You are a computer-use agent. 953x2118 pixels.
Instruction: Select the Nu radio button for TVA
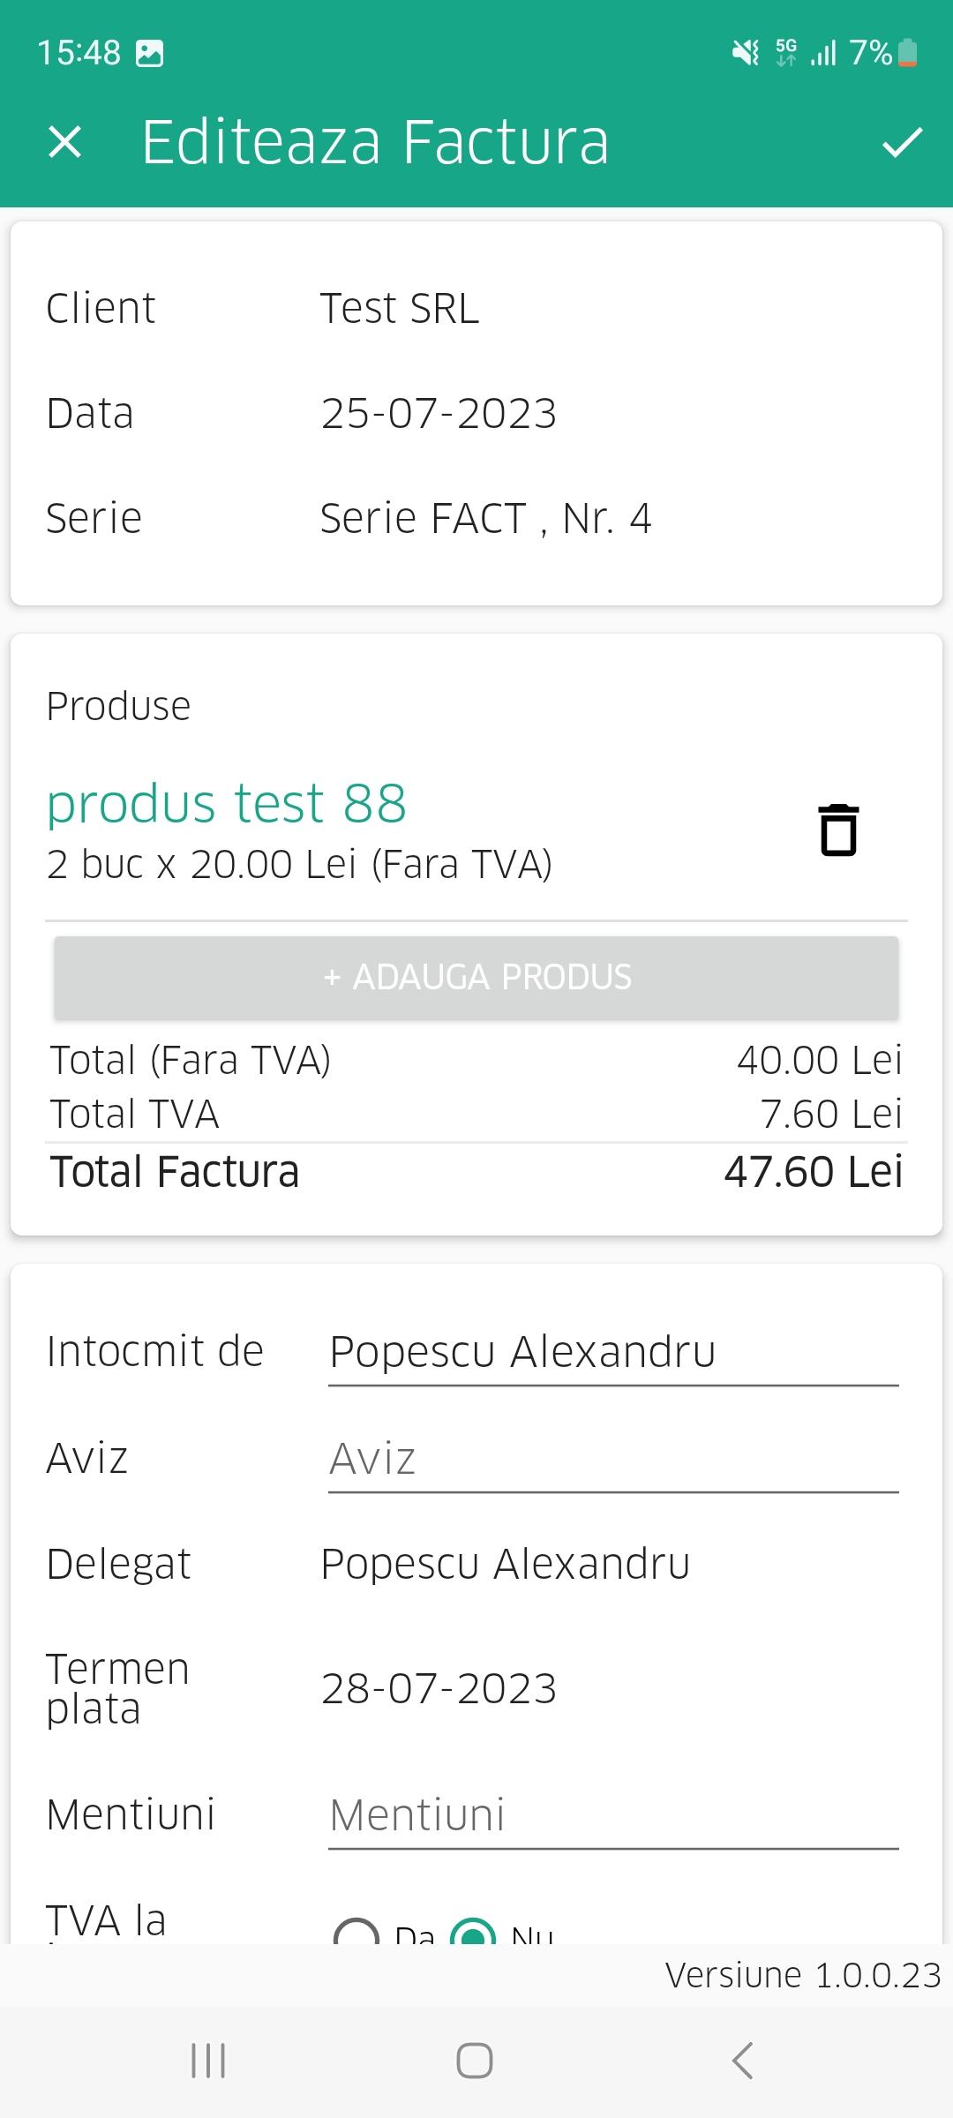coord(473,1934)
